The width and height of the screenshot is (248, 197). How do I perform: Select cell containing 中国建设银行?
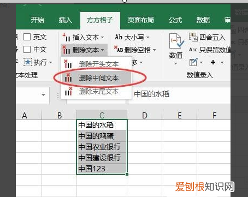tap(102, 158)
